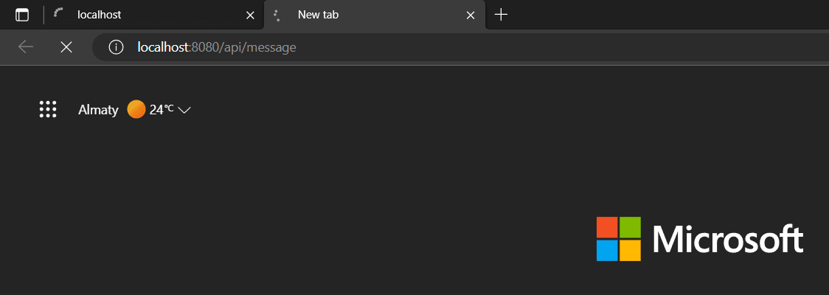
Task: Open the app launcher grid icon
Action: [48, 109]
